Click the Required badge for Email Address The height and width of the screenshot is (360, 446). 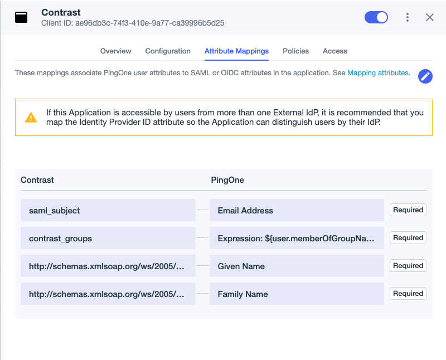coord(408,210)
